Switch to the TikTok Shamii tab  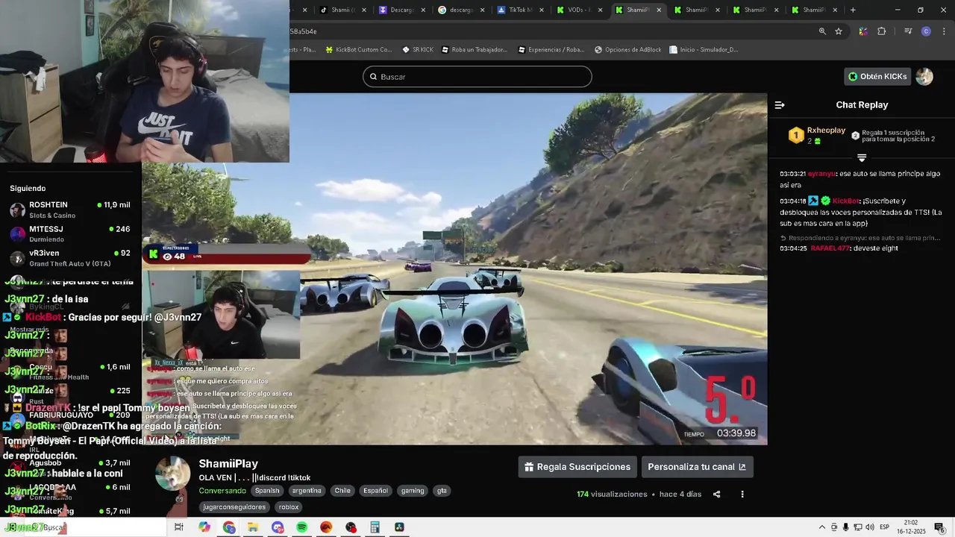[344, 10]
